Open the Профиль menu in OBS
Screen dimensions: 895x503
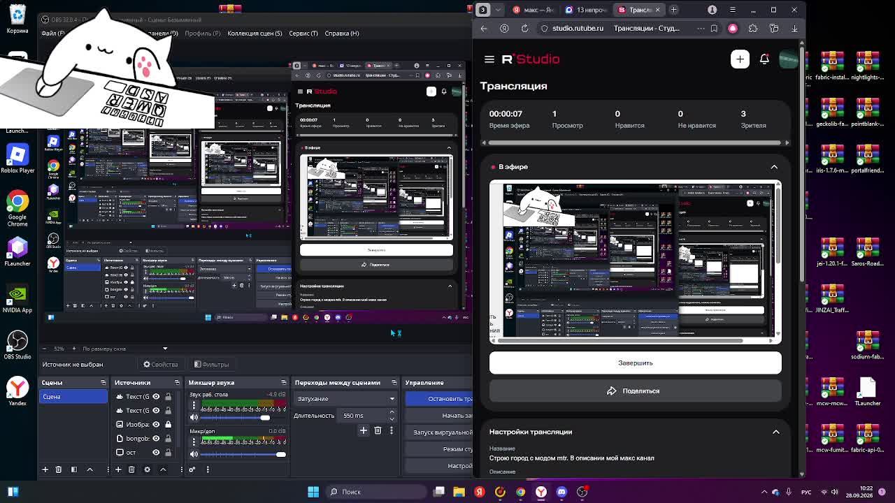click(x=203, y=34)
